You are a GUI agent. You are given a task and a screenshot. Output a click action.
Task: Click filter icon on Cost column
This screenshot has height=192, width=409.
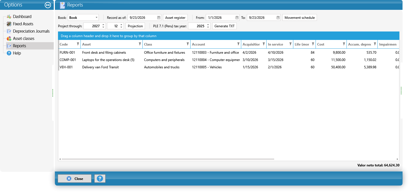(344, 44)
